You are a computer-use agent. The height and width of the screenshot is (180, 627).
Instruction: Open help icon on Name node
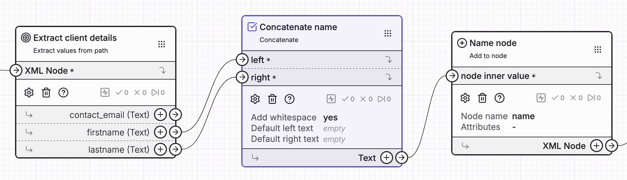point(499,98)
